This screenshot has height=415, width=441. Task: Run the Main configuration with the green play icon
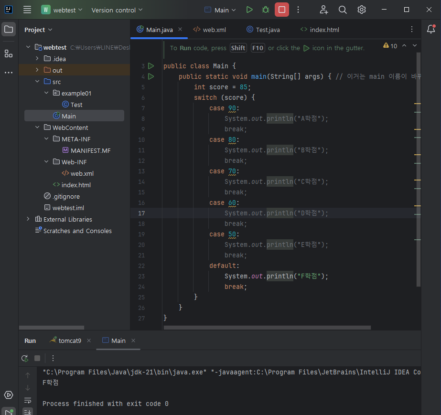pyautogui.click(x=249, y=10)
